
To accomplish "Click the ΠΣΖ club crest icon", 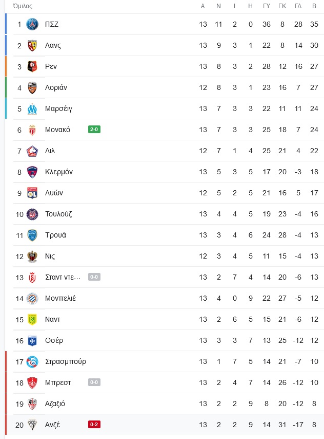I will (x=32, y=24).
